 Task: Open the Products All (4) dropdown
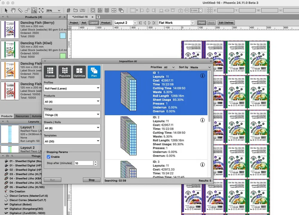[x=72, y=101]
